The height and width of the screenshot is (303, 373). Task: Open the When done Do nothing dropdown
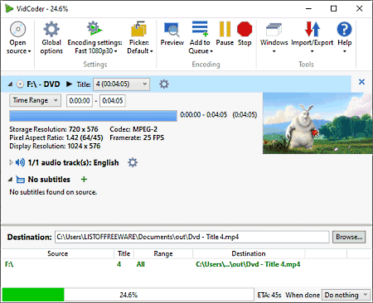(x=346, y=295)
